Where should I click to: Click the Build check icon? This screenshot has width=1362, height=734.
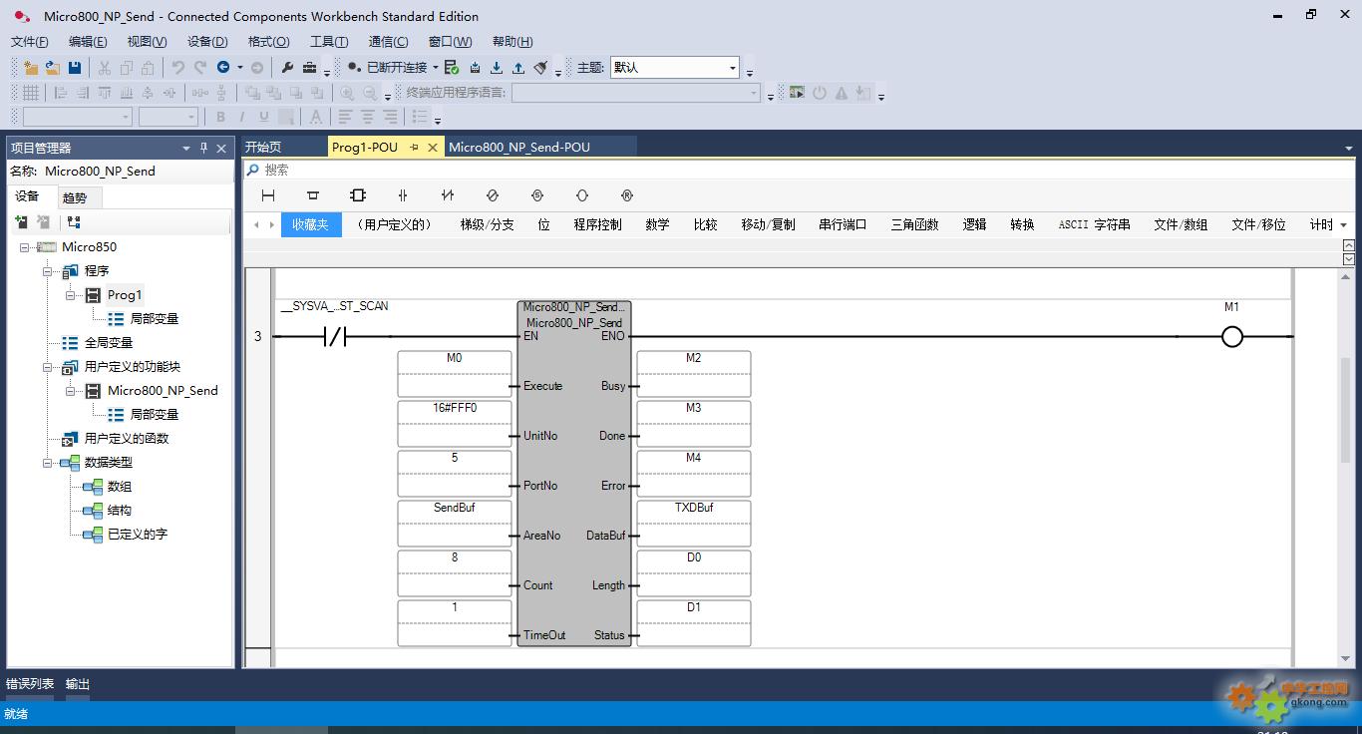[x=452, y=67]
